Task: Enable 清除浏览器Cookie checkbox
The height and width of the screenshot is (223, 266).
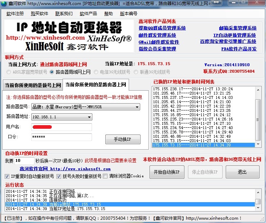Action: click(x=105, y=176)
